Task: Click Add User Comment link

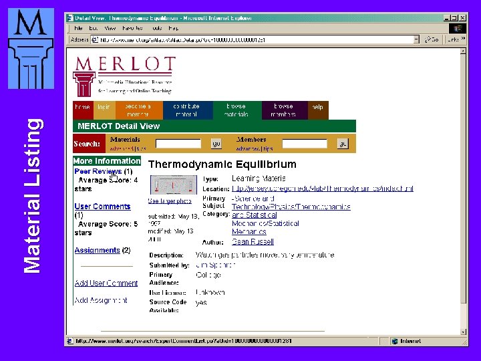Action: coord(106,283)
